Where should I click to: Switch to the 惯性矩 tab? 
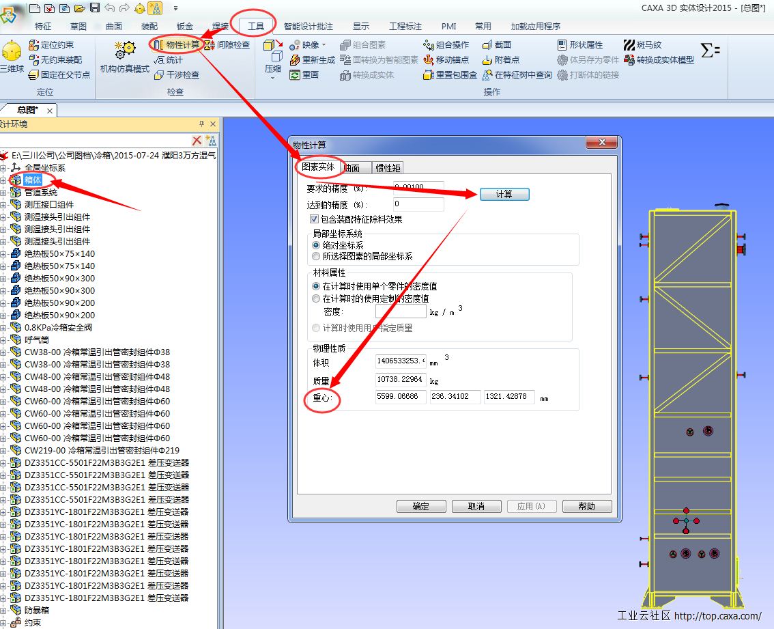[388, 168]
